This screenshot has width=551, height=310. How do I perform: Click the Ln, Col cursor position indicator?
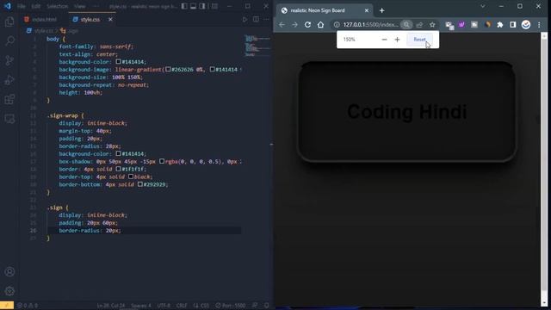point(111,306)
